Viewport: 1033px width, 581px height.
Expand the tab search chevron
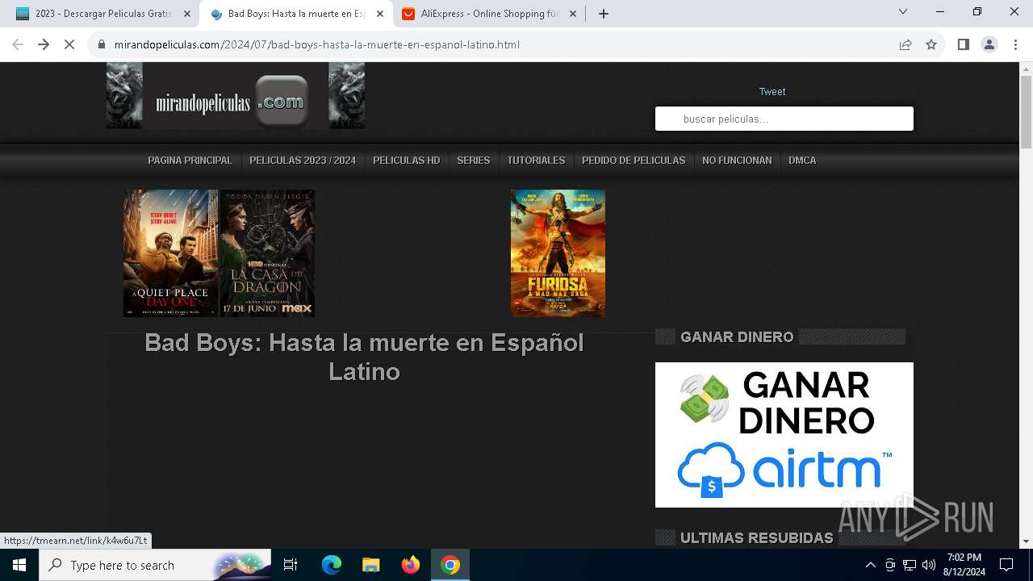(x=903, y=12)
